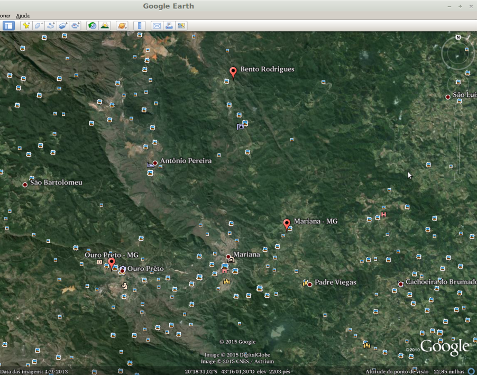Screen dimensions: 477x375
Task: Click the Mariana - MG label
Action: (316, 221)
